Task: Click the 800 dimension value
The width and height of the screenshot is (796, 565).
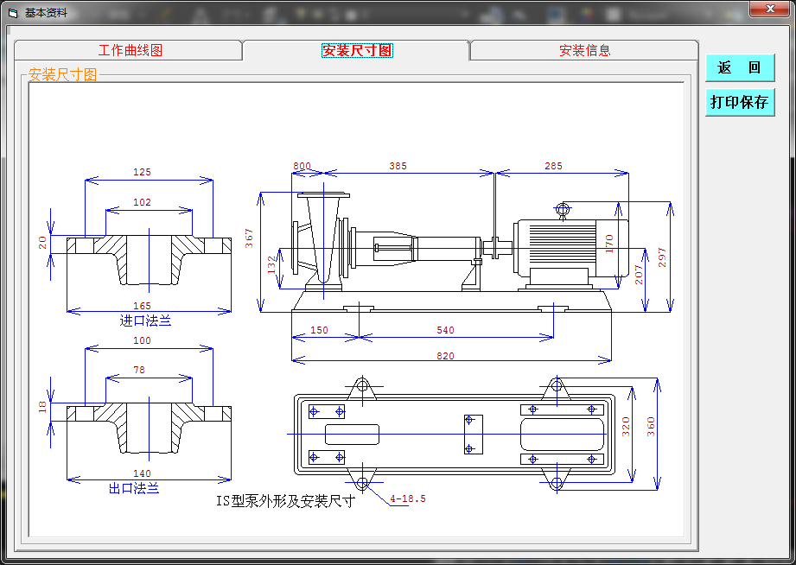Action: click(302, 166)
